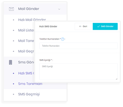The width and height of the screenshot is (123, 107).
Task: Submit with the SMS Gönder button
Action: point(105,26)
